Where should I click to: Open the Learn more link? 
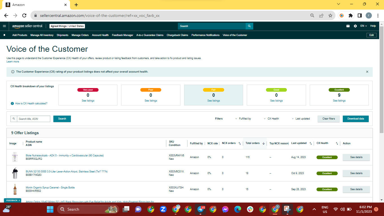13,62
